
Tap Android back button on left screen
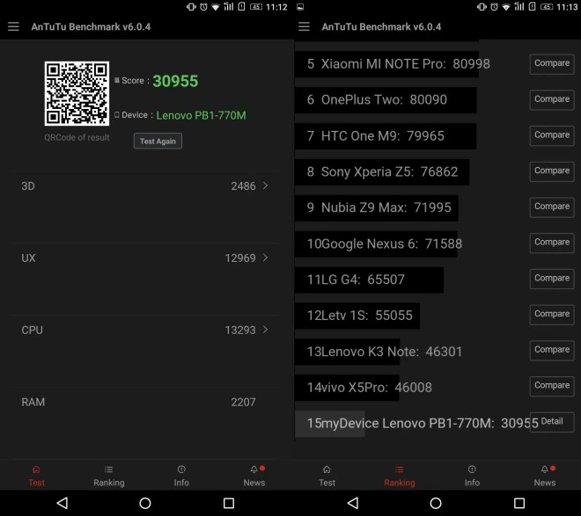tap(63, 503)
